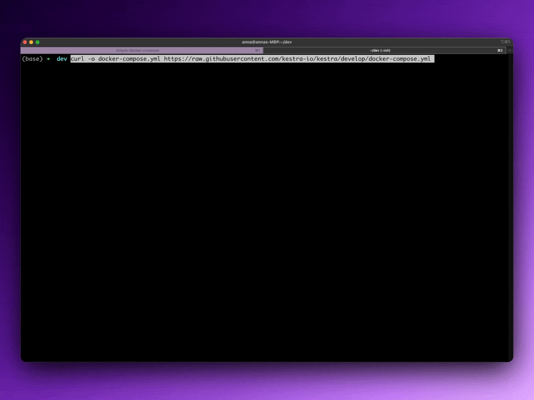Click the docker-compose.yml filename in the command

pos(129,59)
